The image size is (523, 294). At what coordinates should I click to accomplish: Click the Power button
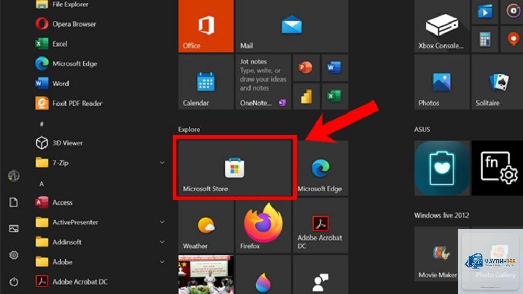[x=14, y=281]
